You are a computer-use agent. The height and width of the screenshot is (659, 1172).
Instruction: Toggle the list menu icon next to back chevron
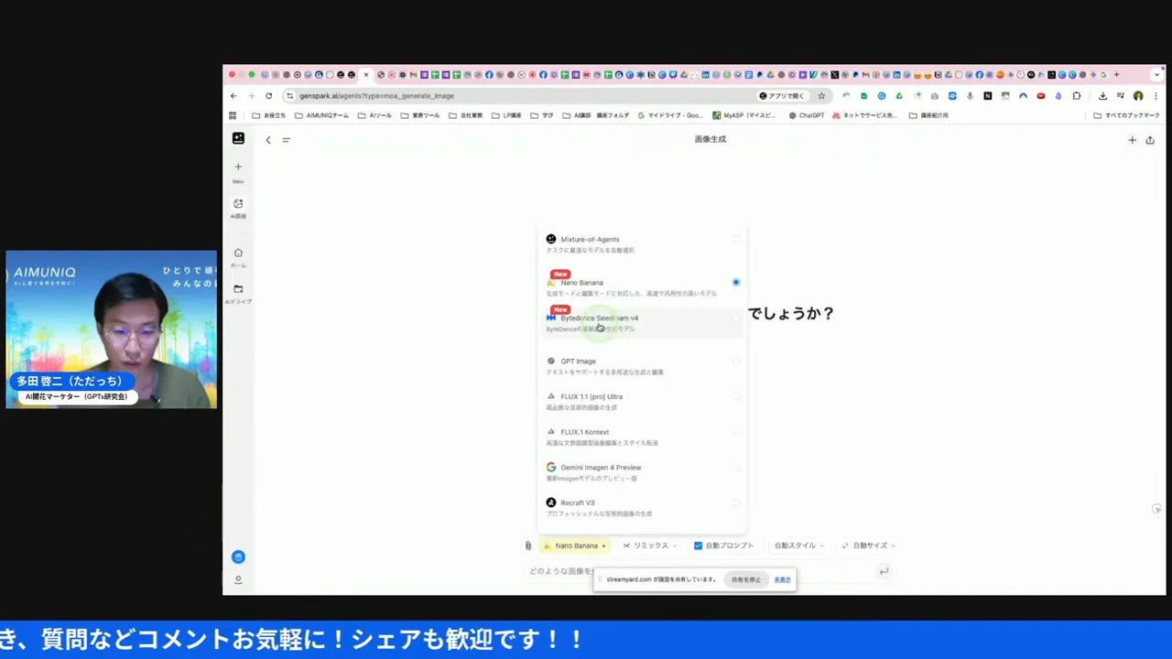pos(286,140)
